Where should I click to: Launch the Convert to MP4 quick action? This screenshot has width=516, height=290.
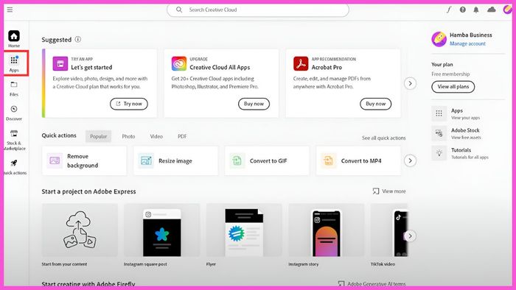point(358,160)
